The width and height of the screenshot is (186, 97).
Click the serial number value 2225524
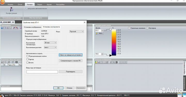[x=44, y=31]
